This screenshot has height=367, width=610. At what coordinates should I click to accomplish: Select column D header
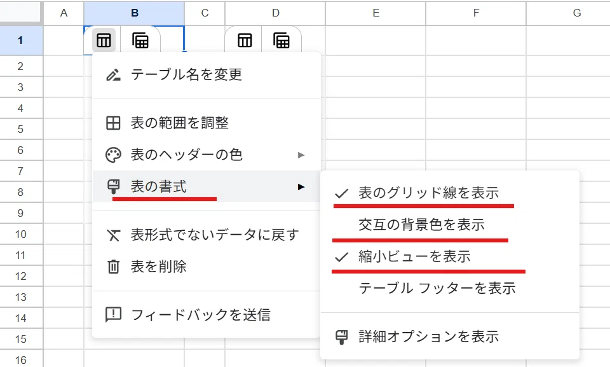tap(275, 13)
